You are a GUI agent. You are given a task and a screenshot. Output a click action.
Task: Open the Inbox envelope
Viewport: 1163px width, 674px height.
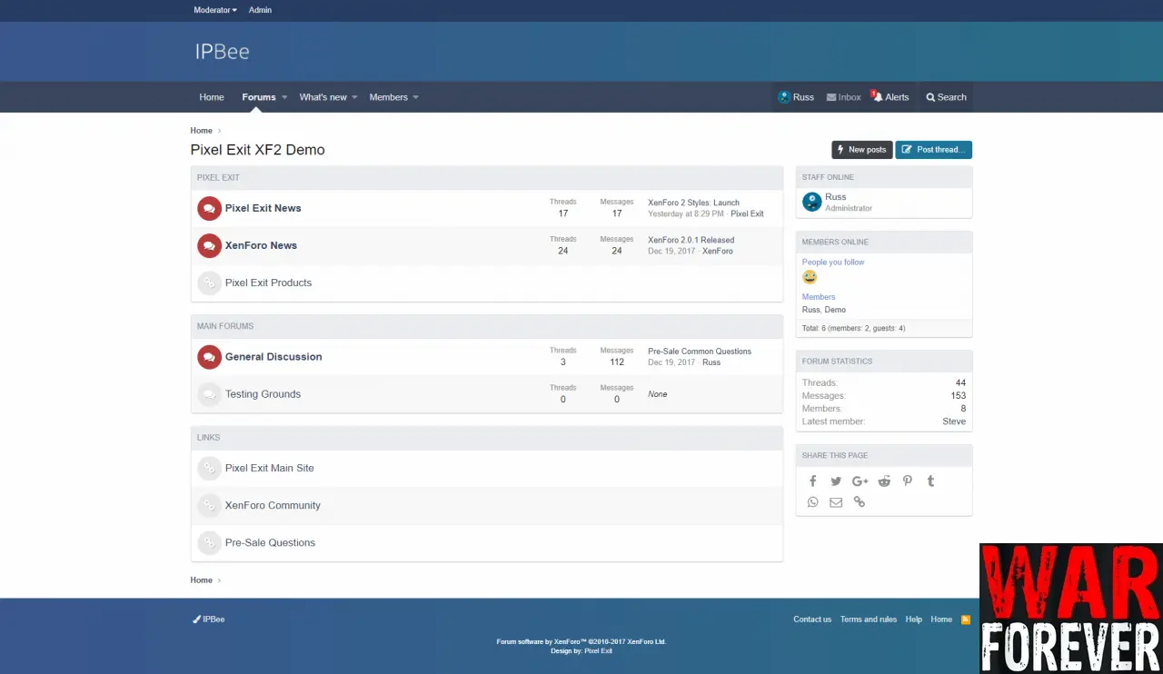tap(843, 97)
